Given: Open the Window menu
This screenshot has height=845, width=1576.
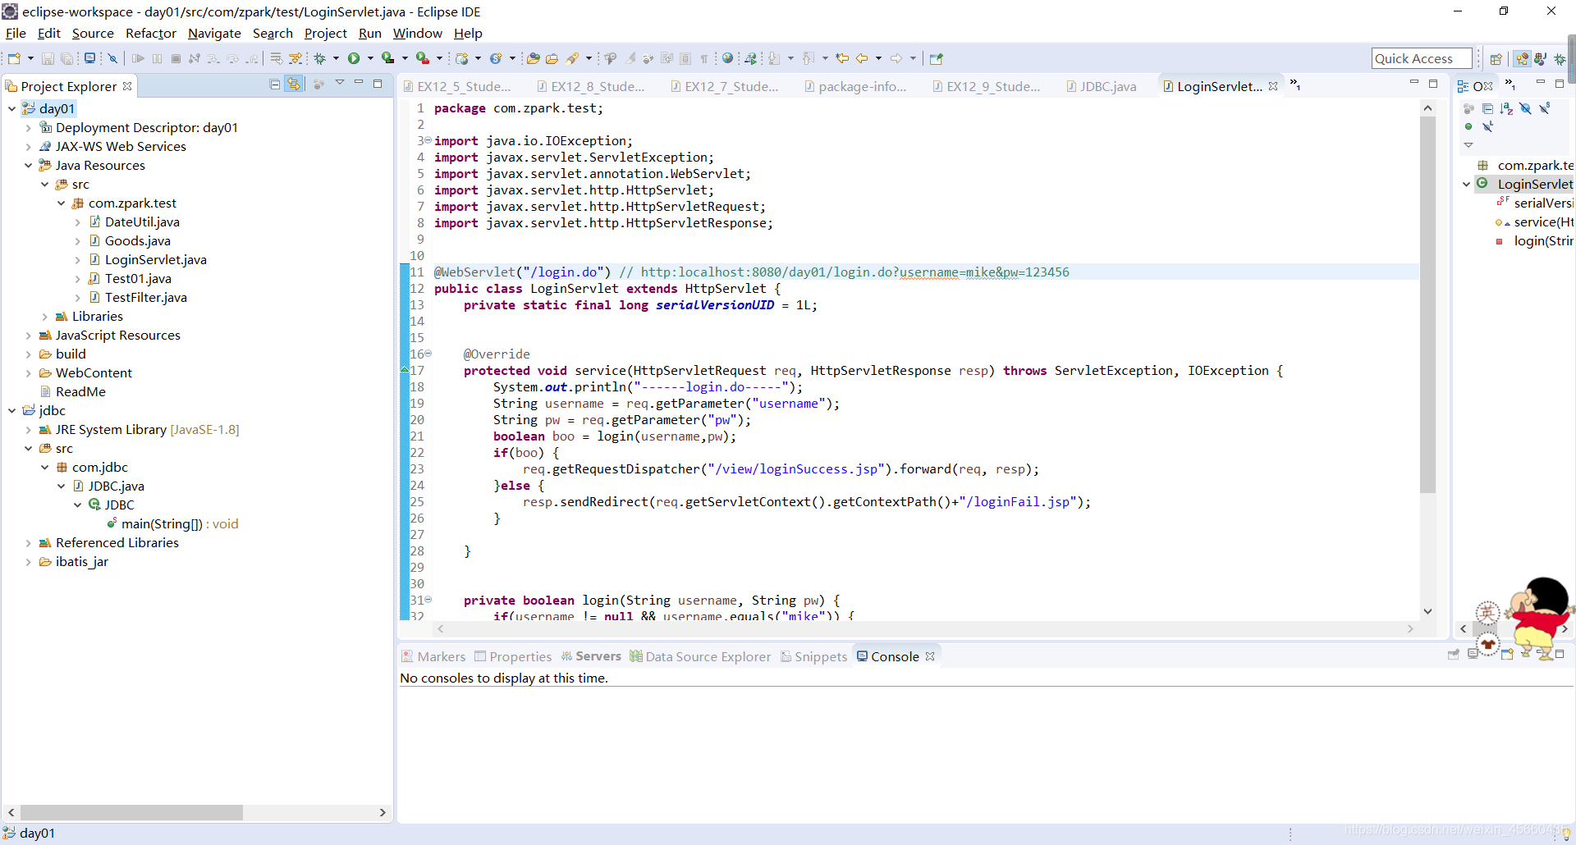Looking at the screenshot, I should [417, 33].
